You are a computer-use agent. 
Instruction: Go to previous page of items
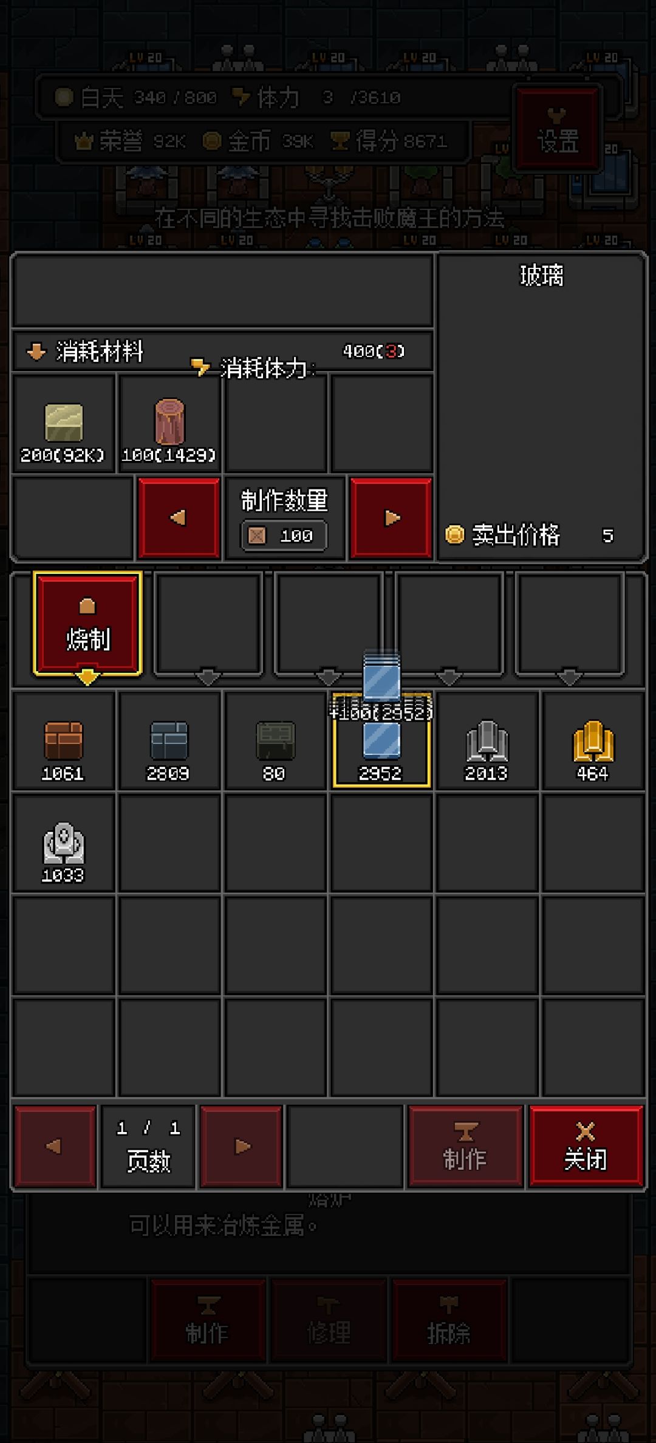point(55,1146)
